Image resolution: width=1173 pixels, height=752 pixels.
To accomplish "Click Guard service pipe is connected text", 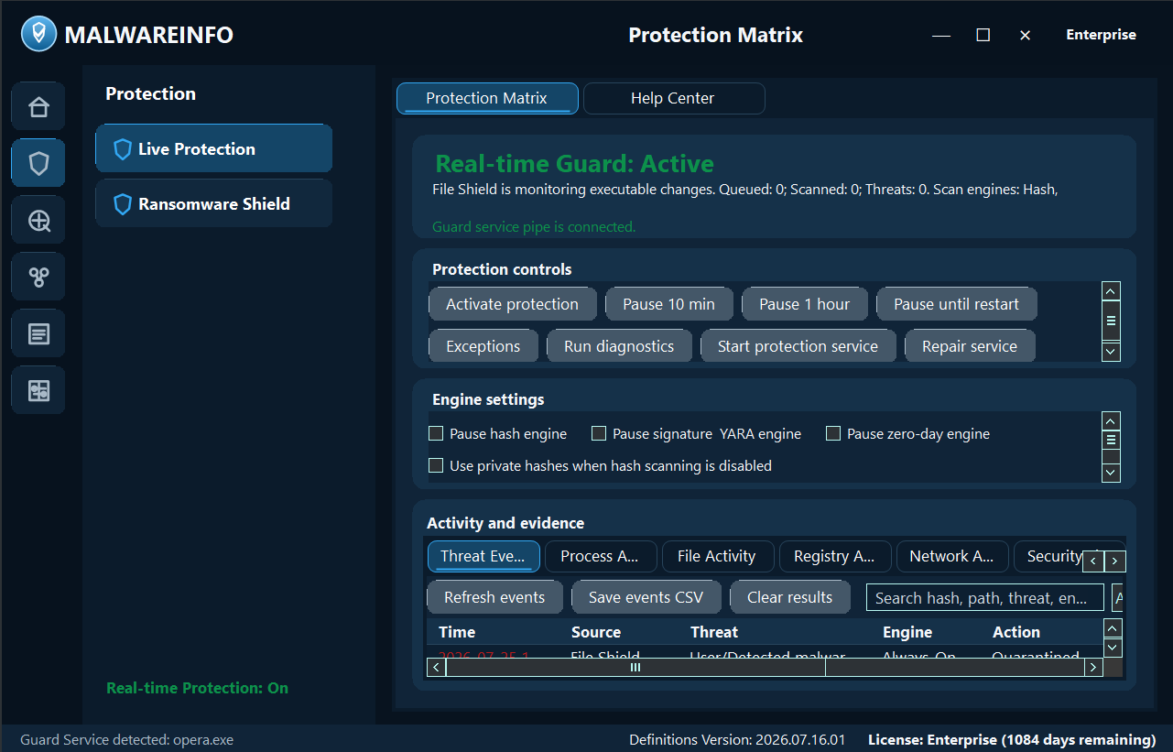I will tap(534, 226).
